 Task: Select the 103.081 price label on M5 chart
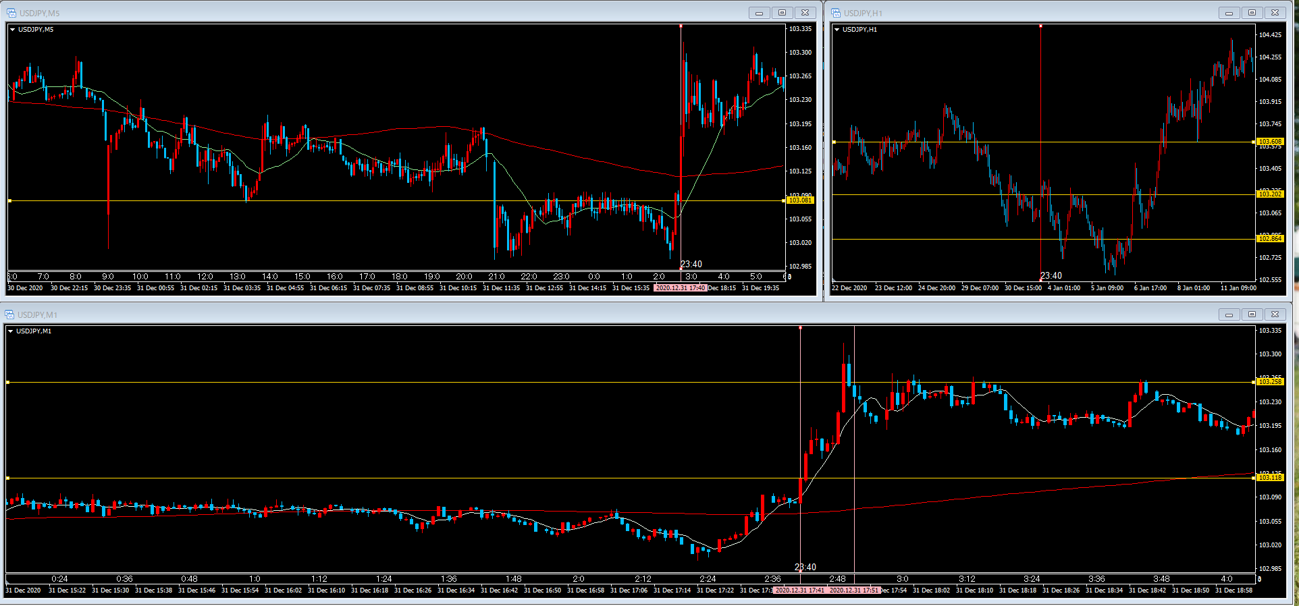(x=800, y=200)
